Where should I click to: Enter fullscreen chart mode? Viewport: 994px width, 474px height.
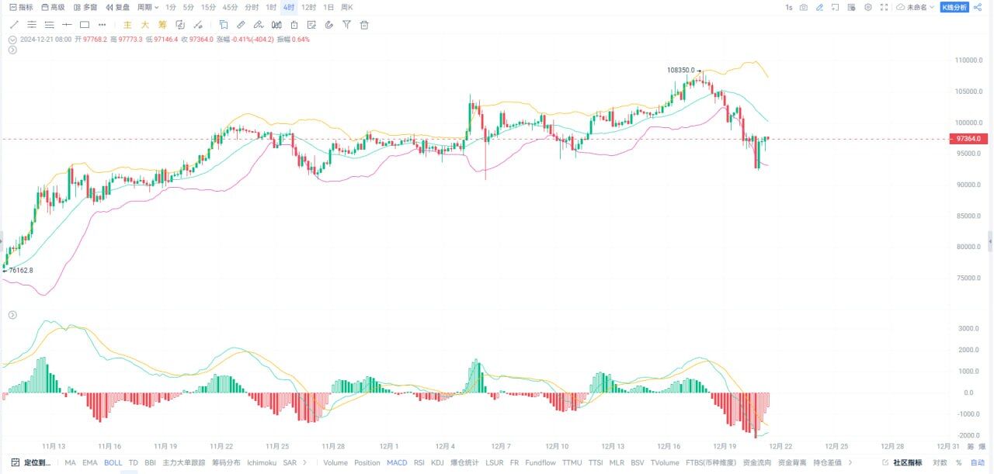click(x=884, y=7)
